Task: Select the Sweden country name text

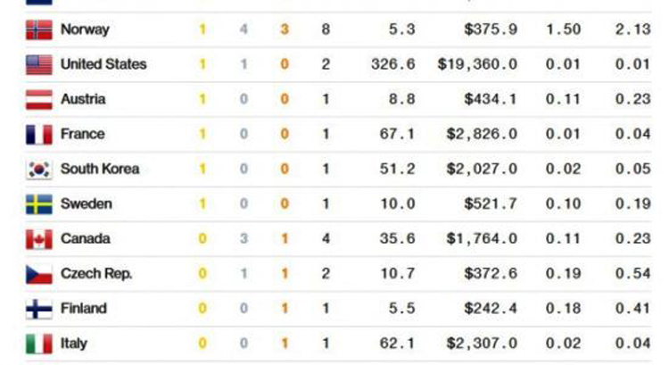Action: tap(87, 203)
